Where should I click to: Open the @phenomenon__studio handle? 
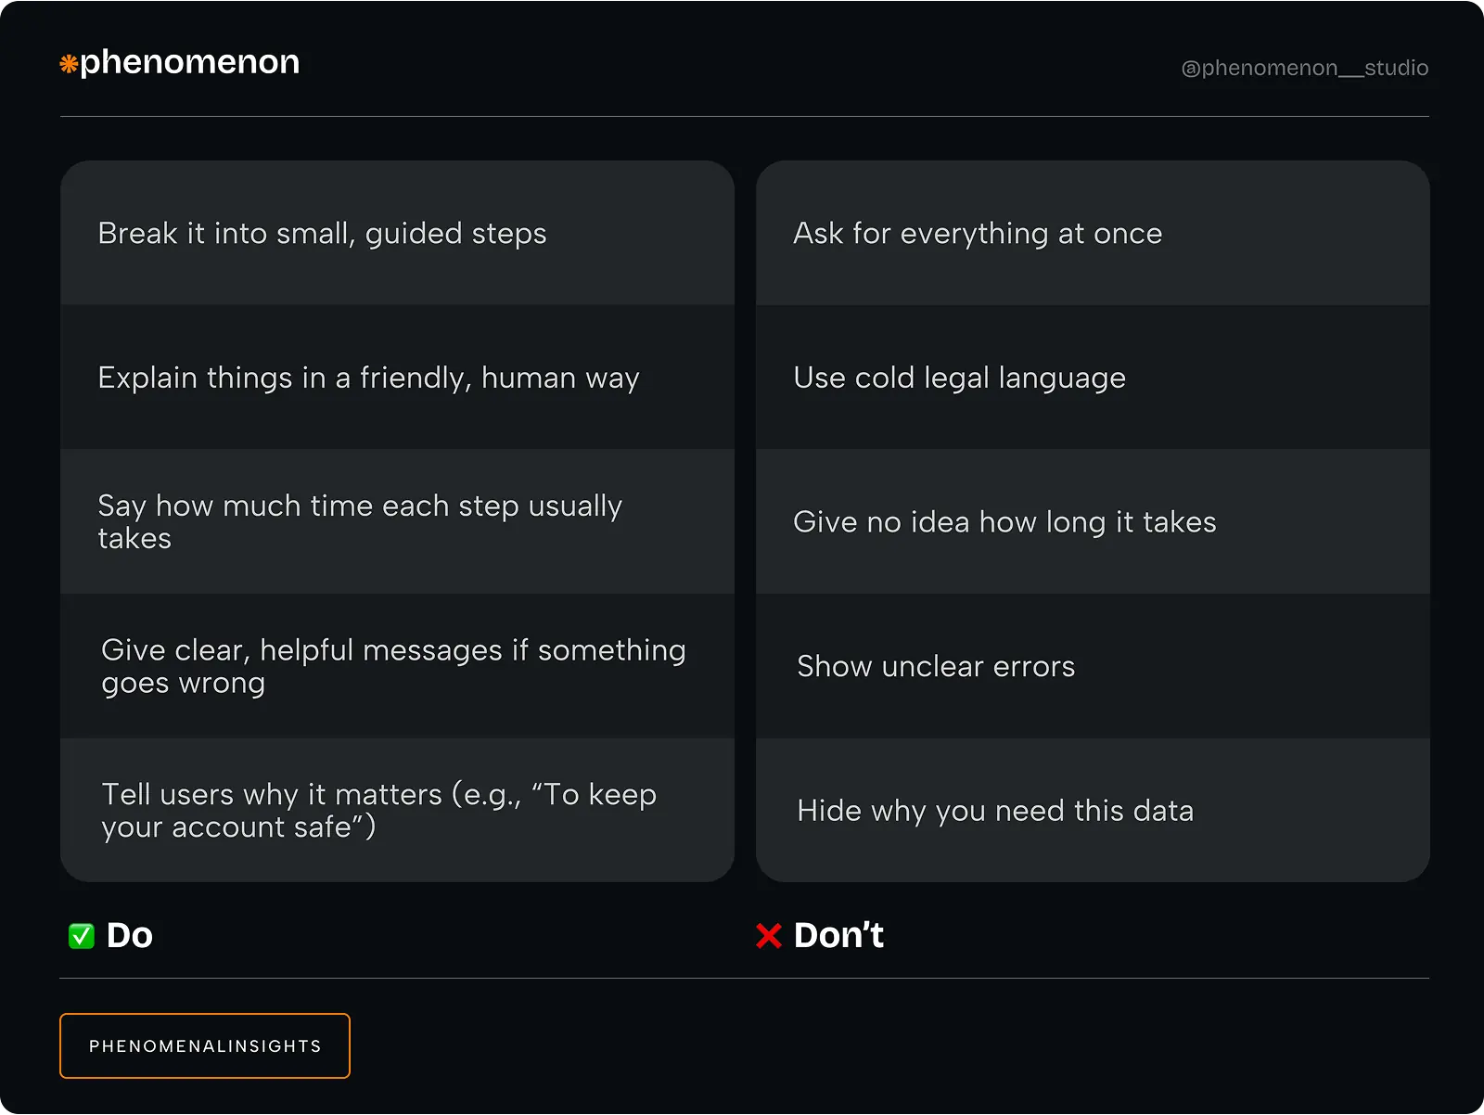pyautogui.click(x=1304, y=68)
